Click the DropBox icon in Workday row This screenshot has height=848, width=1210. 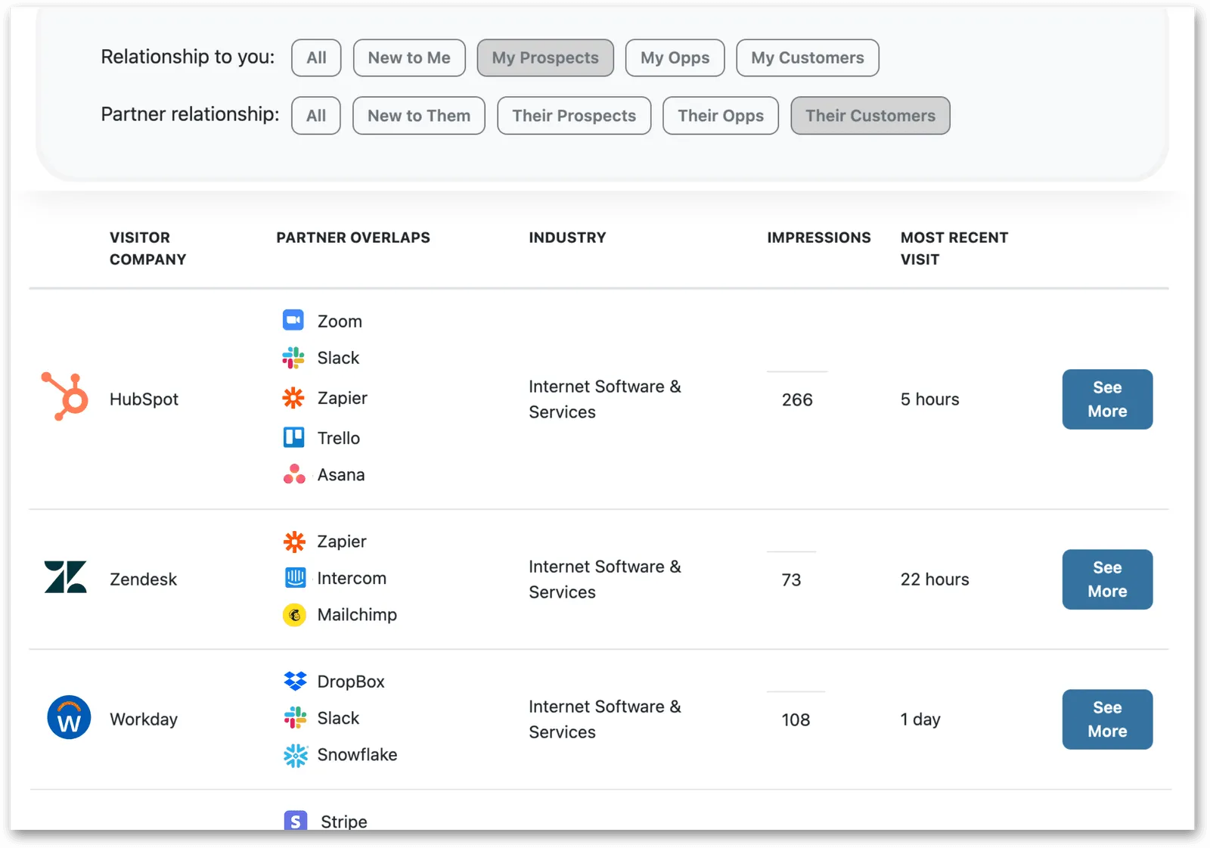pos(295,682)
